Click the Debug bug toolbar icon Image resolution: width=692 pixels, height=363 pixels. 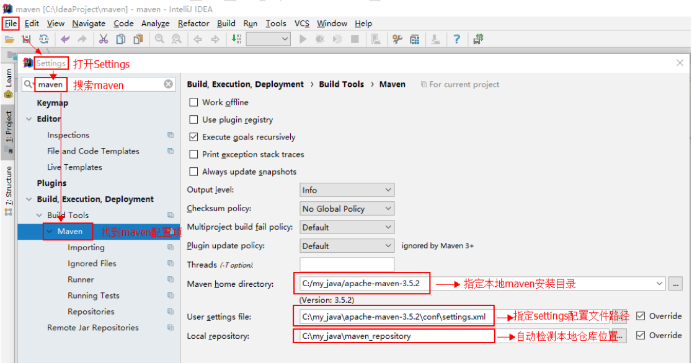(320, 39)
